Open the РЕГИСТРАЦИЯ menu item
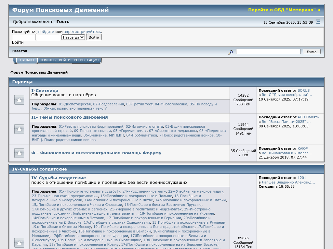This screenshot has width=333, height=249. click(86, 60)
